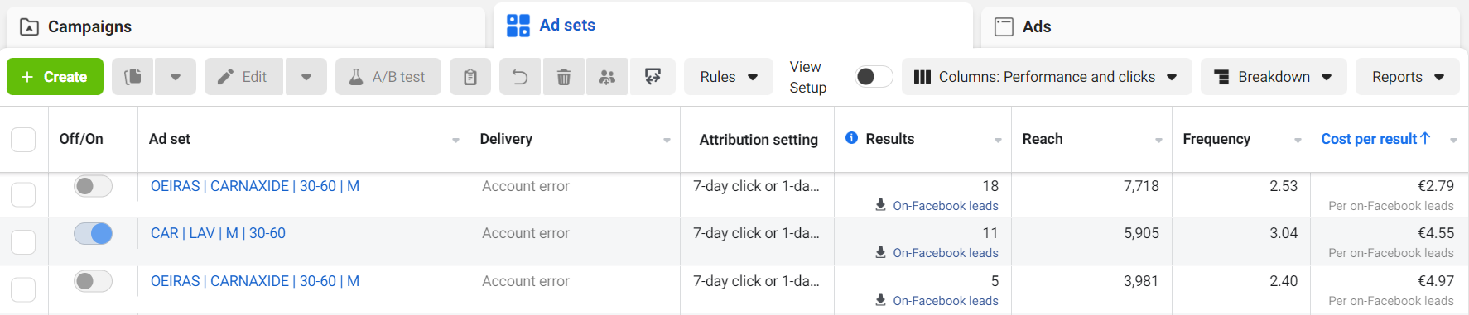Viewport: 1469px width, 315px height.
Task: Click the green Create button
Action: [x=55, y=77]
